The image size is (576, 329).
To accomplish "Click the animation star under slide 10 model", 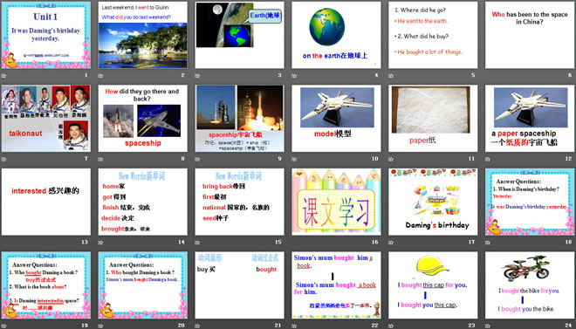I will [294, 159].
